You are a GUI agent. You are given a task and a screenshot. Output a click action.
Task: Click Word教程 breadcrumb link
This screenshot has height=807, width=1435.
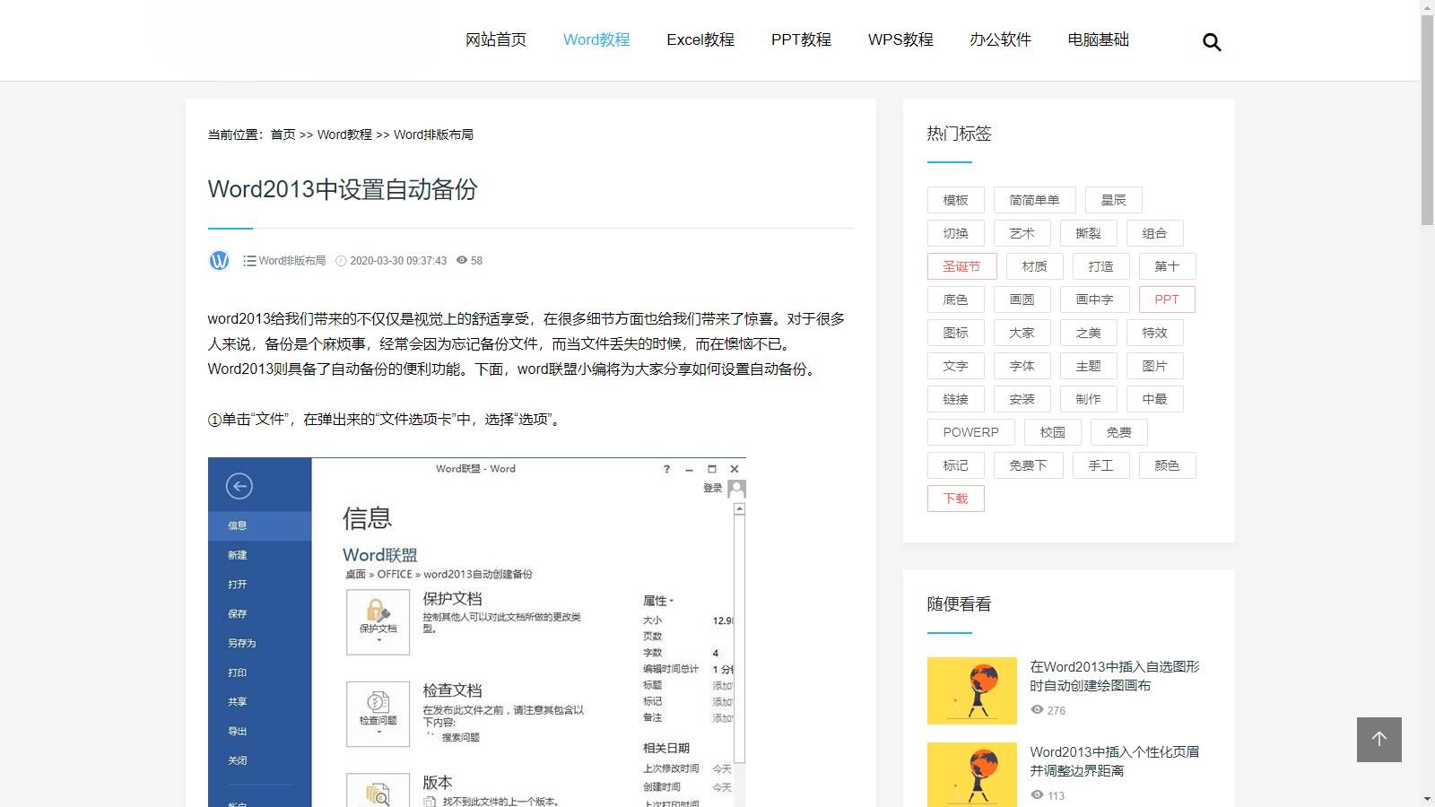(x=344, y=134)
